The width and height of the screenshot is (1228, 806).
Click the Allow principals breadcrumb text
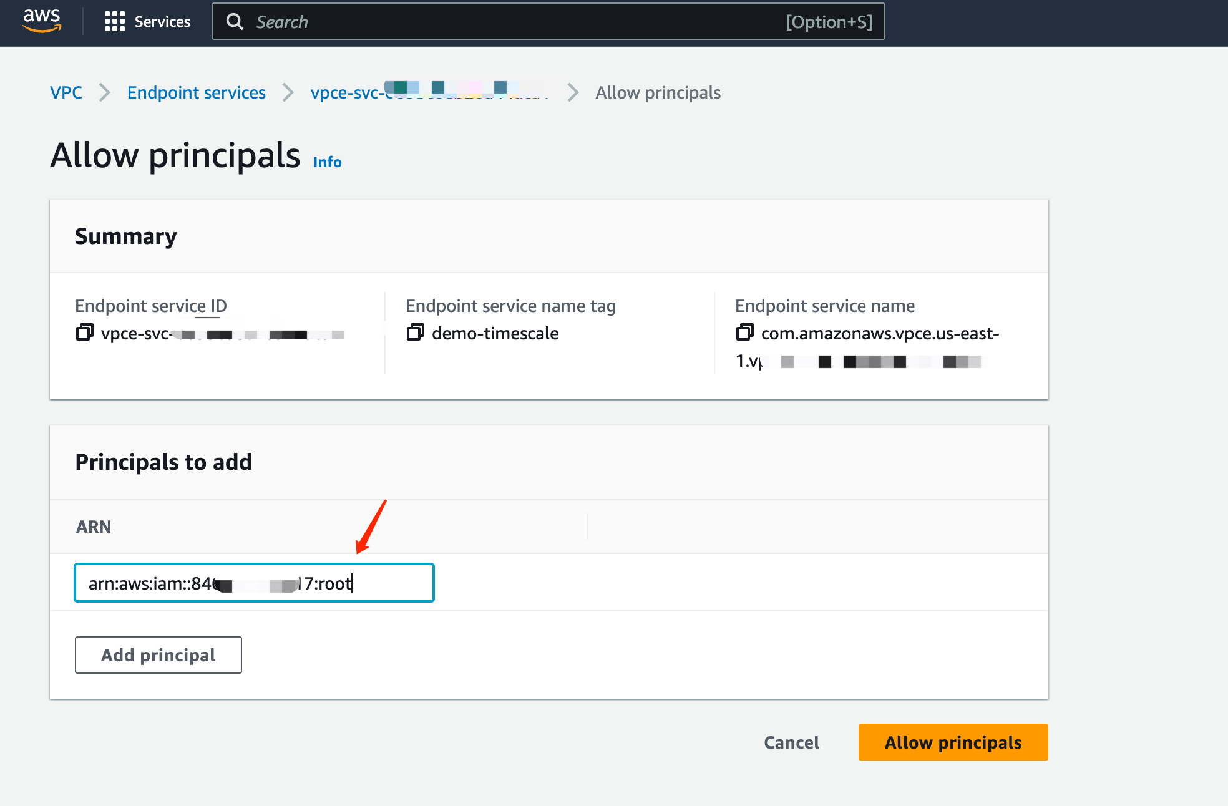[x=658, y=92]
